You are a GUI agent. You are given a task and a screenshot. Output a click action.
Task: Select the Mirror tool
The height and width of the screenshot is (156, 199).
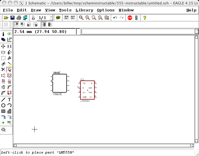pyautogui.click(x=3, y=52)
